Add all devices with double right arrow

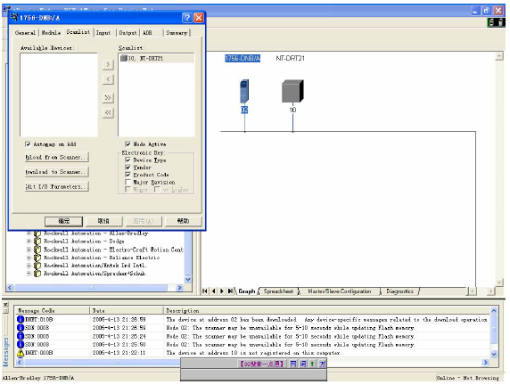point(108,97)
